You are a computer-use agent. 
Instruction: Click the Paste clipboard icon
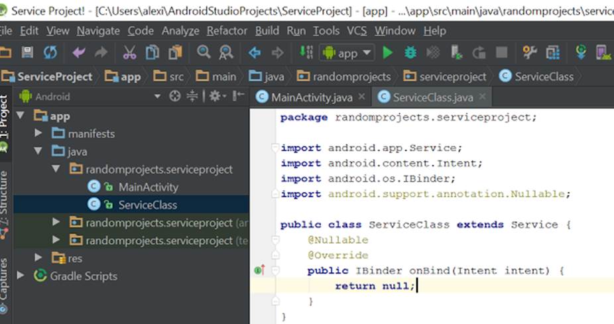pyautogui.click(x=176, y=52)
